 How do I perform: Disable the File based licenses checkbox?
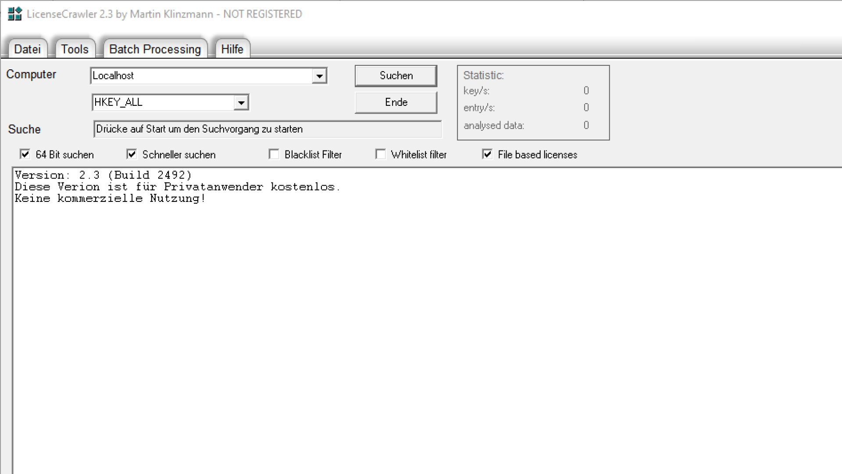click(x=487, y=154)
